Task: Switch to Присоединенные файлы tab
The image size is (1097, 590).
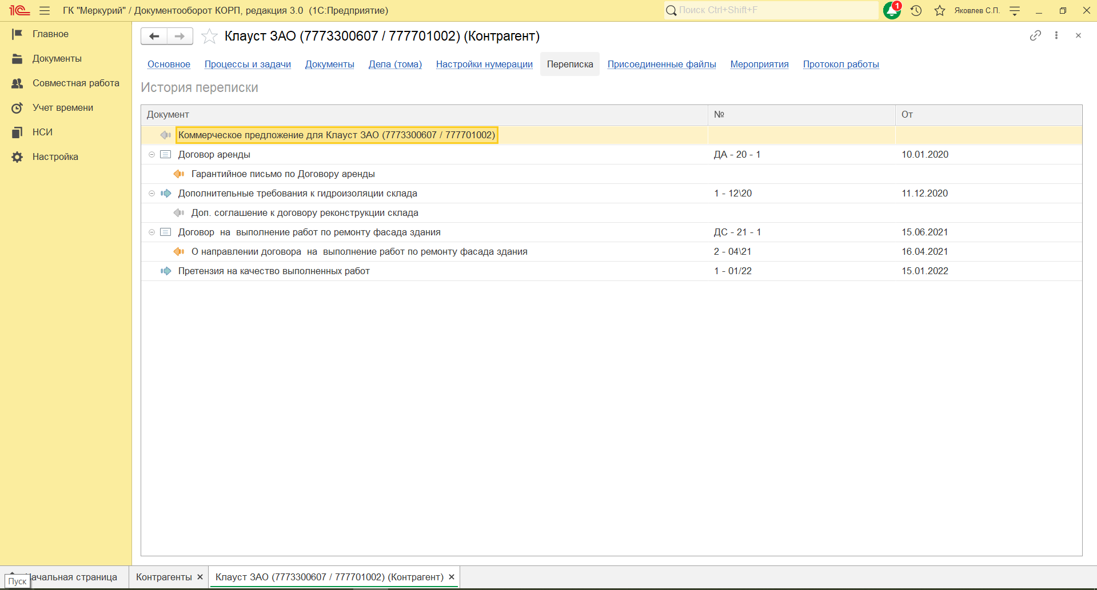Action: point(661,64)
